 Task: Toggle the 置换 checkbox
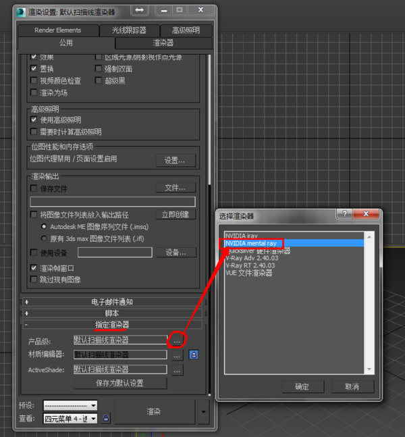34,69
